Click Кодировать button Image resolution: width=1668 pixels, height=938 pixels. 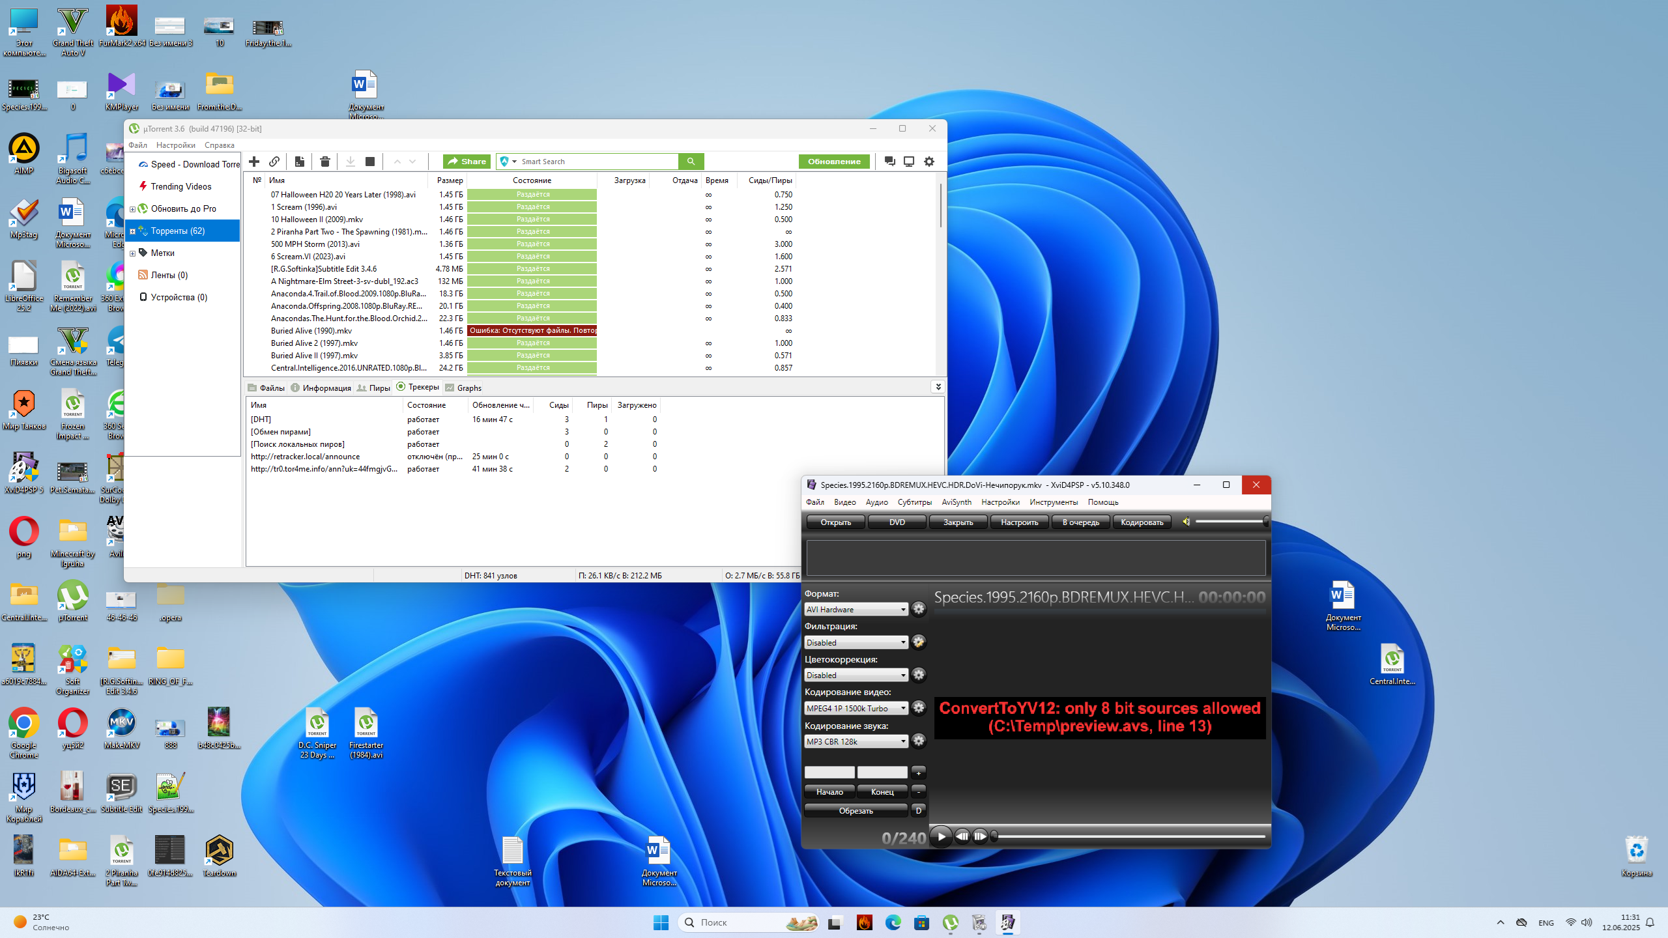[x=1142, y=522]
